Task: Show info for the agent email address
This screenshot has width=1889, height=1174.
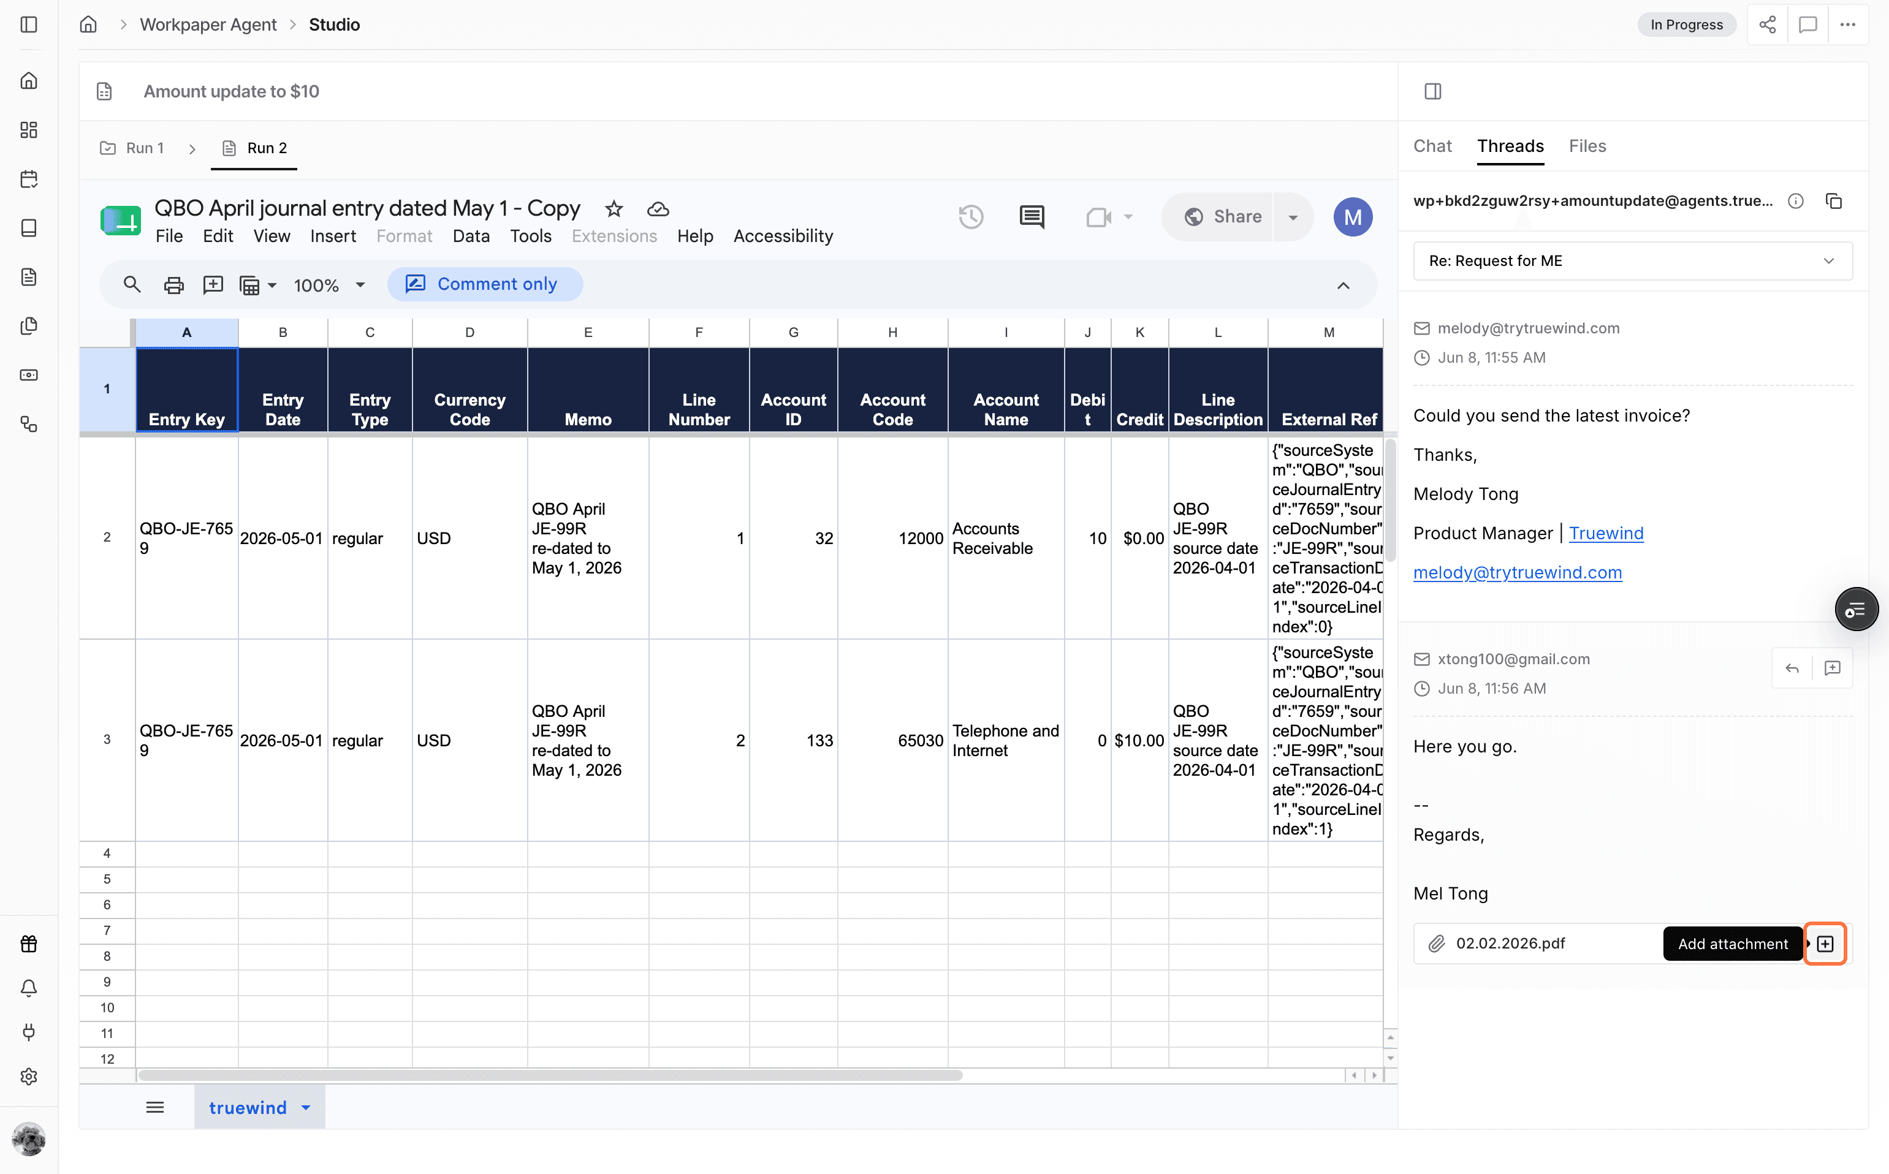Action: pos(1796,201)
